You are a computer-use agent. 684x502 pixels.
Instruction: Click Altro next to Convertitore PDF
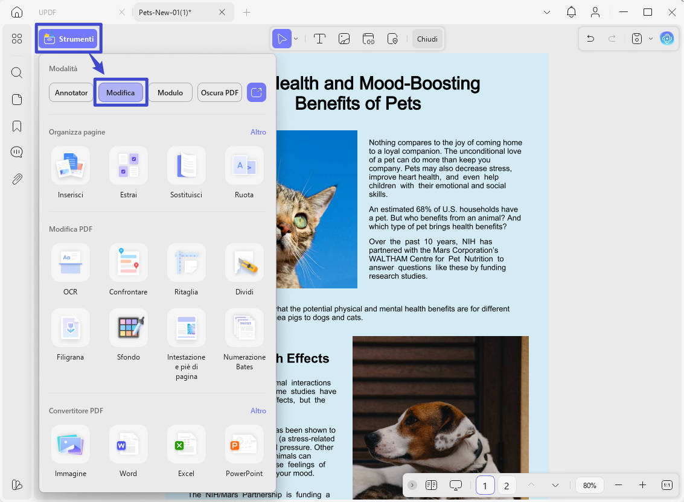click(x=258, y=410)
